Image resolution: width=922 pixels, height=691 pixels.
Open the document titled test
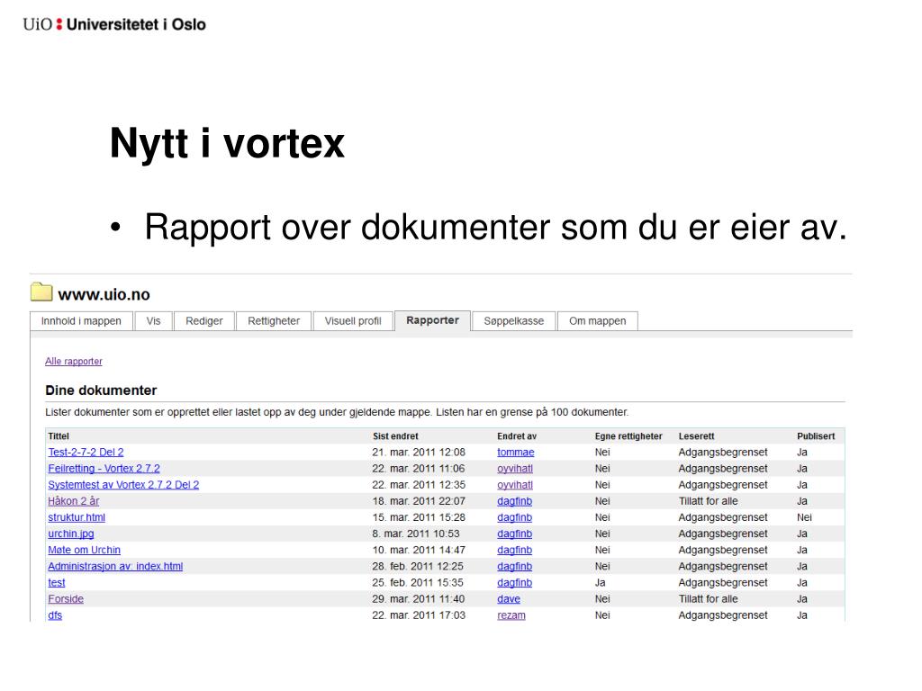[57, 583]
